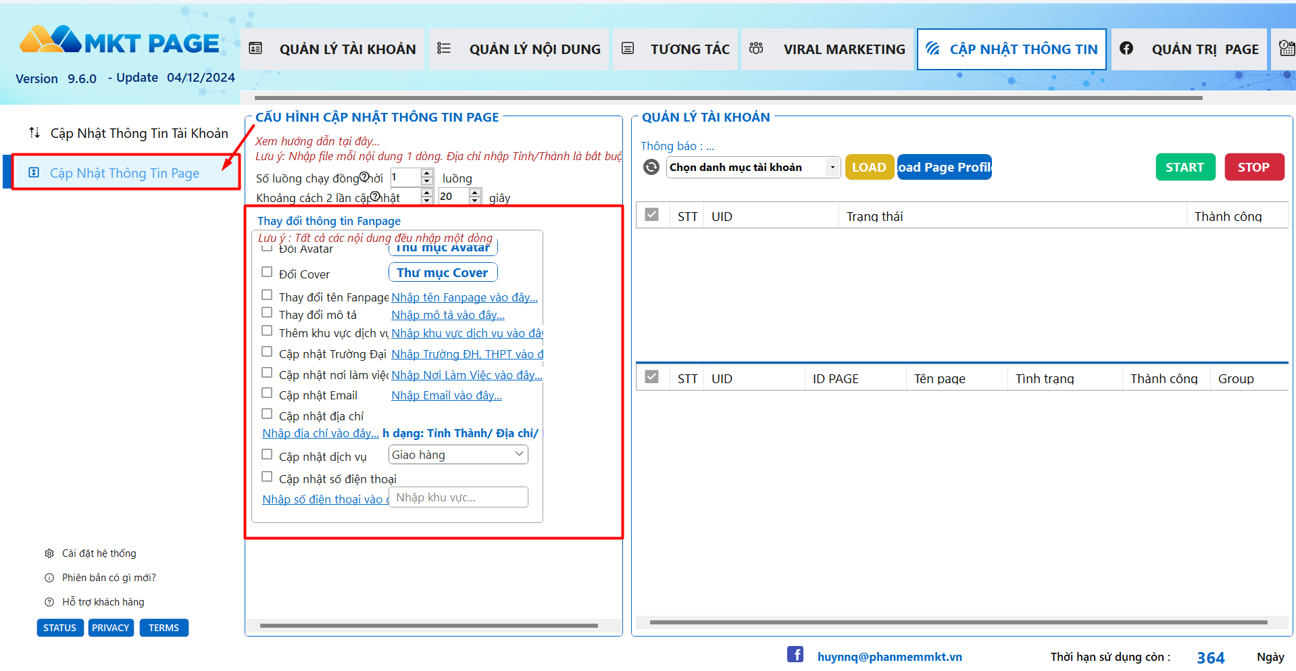Click the refresh icon next to account category
This screenshot has height=671, width=1296.
[x=651, y=167]
